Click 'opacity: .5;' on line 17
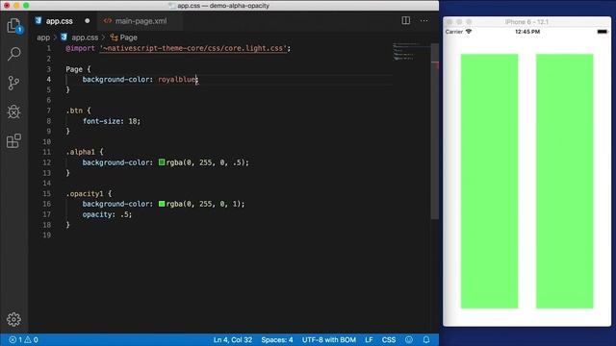The height and width of the screenshot is (346, 616). click(x=107, y=214)
